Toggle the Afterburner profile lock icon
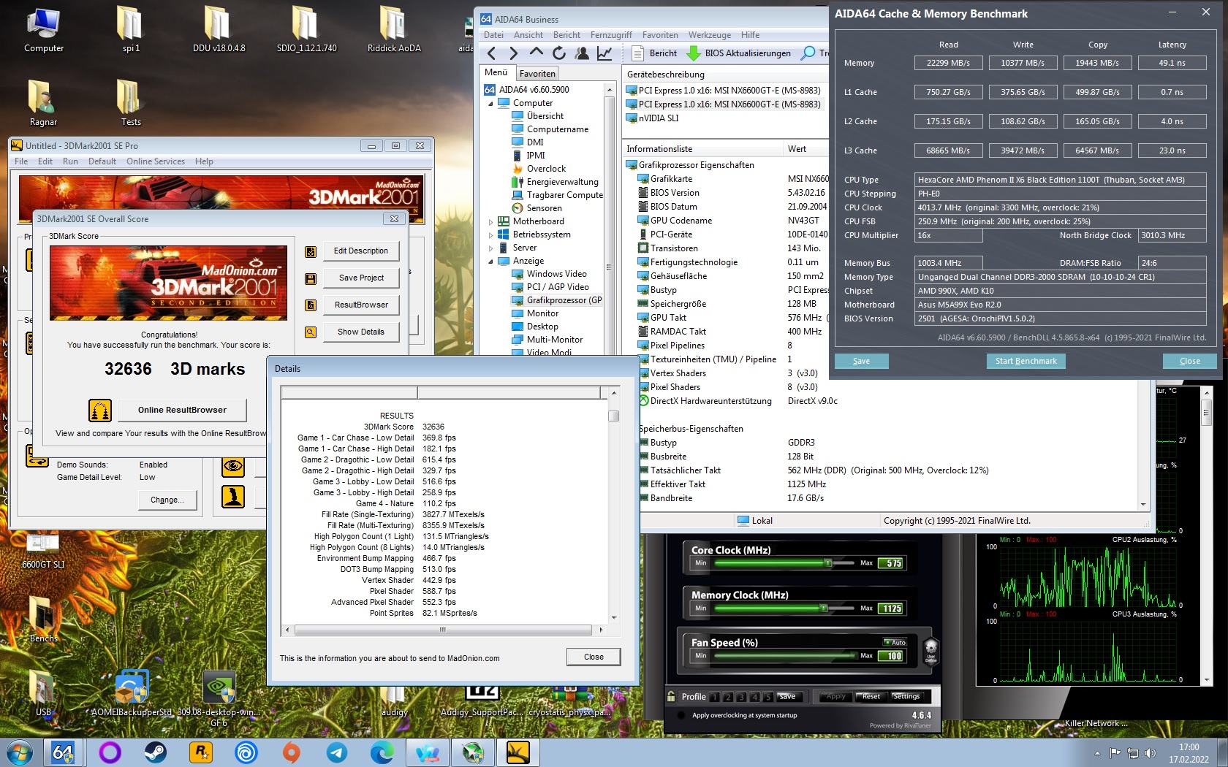Screen dimensions: 1228x767 (x=671, y=696)
